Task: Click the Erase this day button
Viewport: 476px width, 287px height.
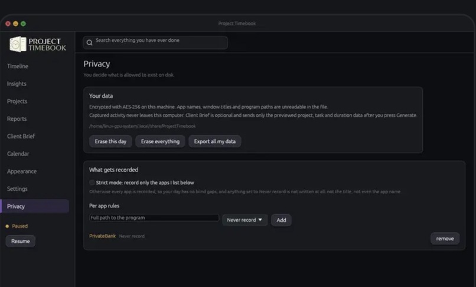Action: (110, 141)
